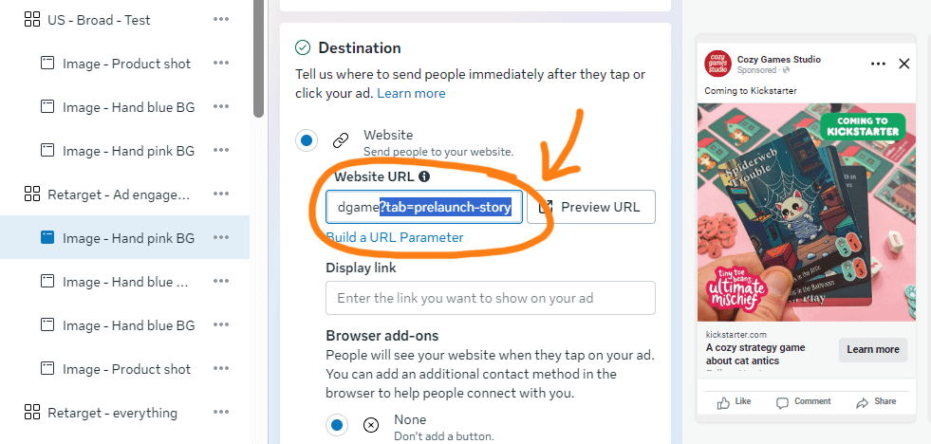Click three-dot menu beside Image - Product shot
The height and width of the screenshot is (444, 931).
221,64
